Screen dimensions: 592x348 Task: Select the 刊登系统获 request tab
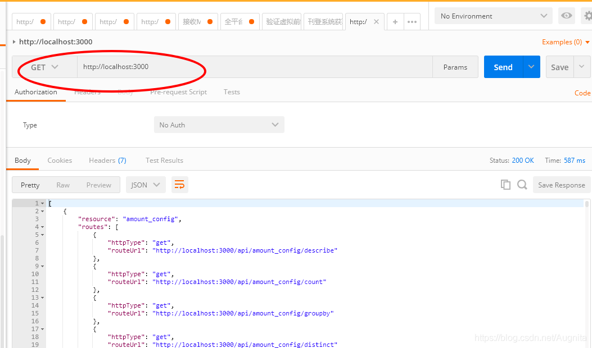[x=323, y=22]
